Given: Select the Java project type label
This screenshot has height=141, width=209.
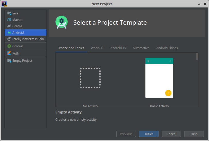Looking at the screenshot, I should click(x=15, y=13).
